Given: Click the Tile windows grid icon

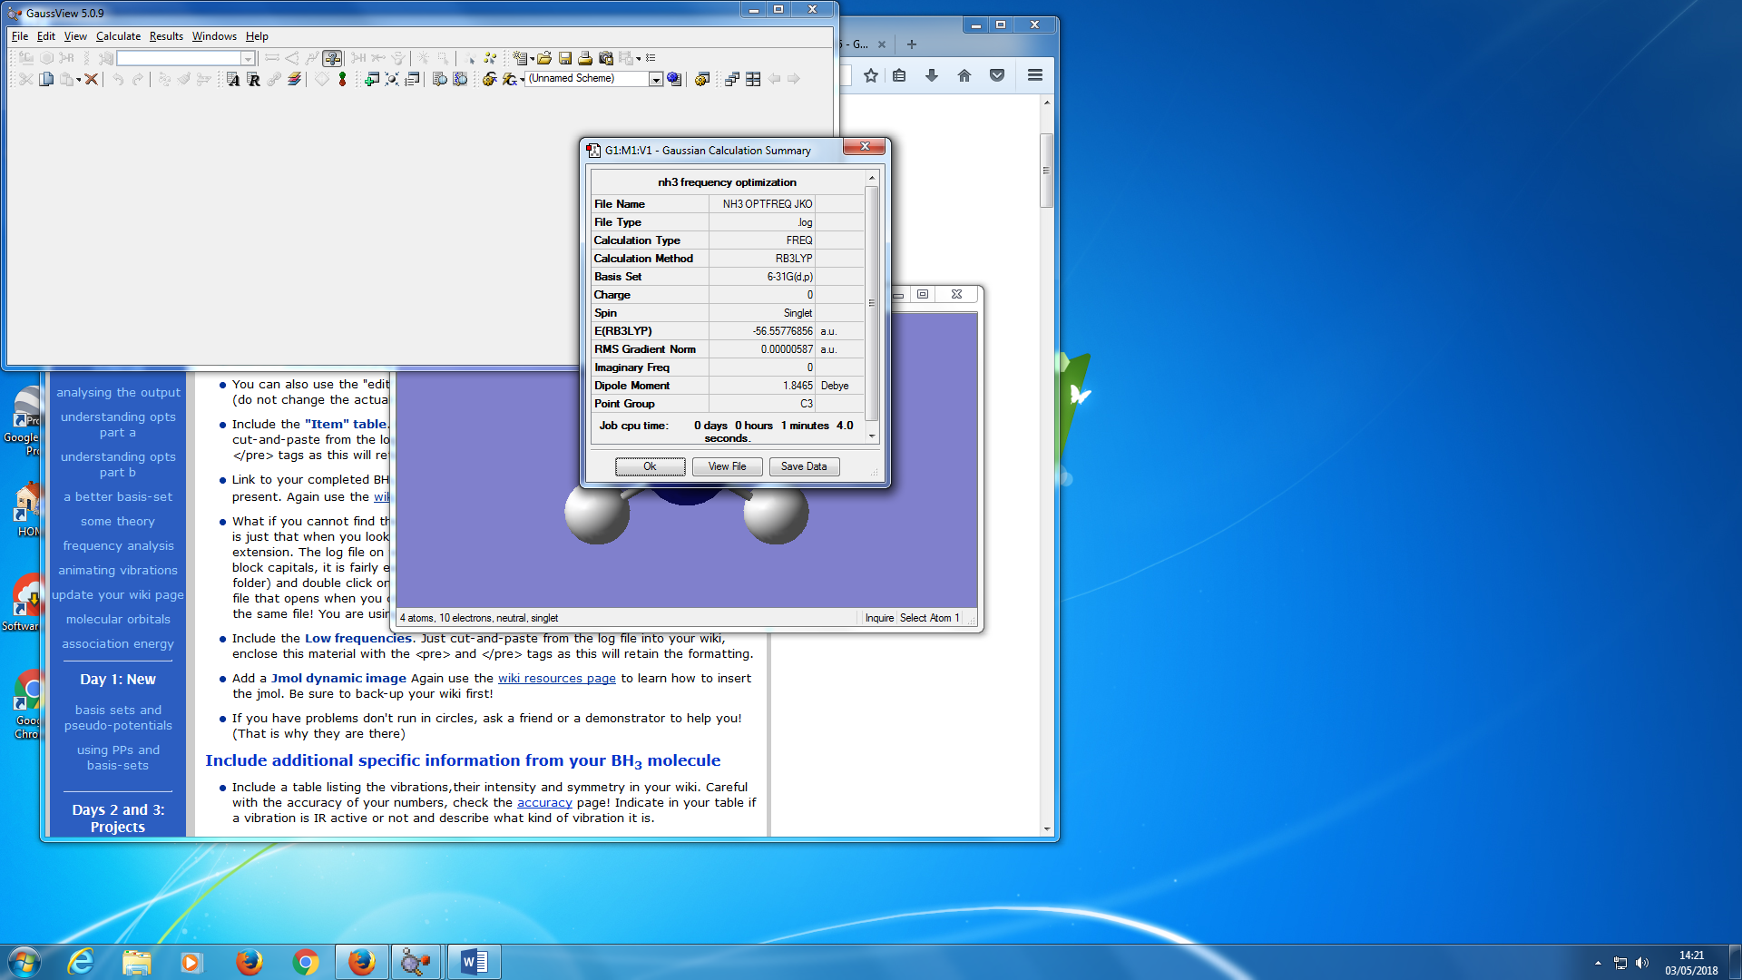Looking at the screenshot, I should (x=753, y=80).
